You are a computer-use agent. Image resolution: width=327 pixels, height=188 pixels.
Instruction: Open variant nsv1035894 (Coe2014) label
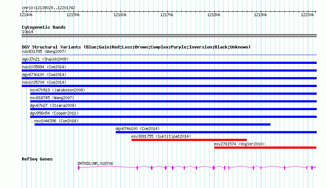pos(44,67)
